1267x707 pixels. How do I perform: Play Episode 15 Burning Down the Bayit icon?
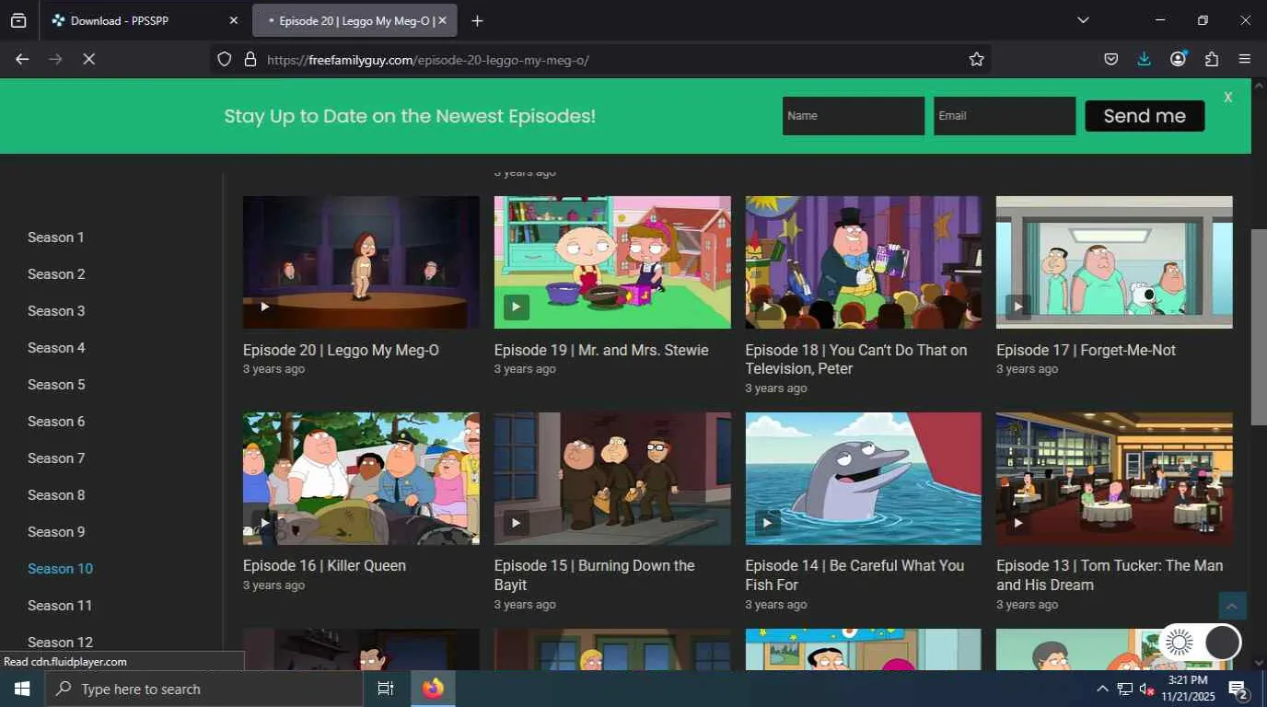coord(516,523)
